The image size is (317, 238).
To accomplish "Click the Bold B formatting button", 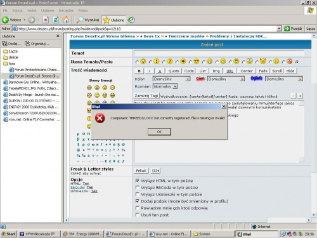I will [x=139, y=71].
